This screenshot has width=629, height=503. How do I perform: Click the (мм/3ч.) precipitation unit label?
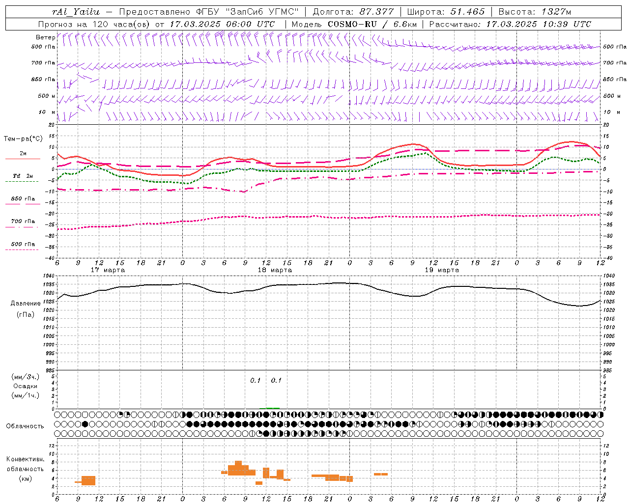pos(26,377)
